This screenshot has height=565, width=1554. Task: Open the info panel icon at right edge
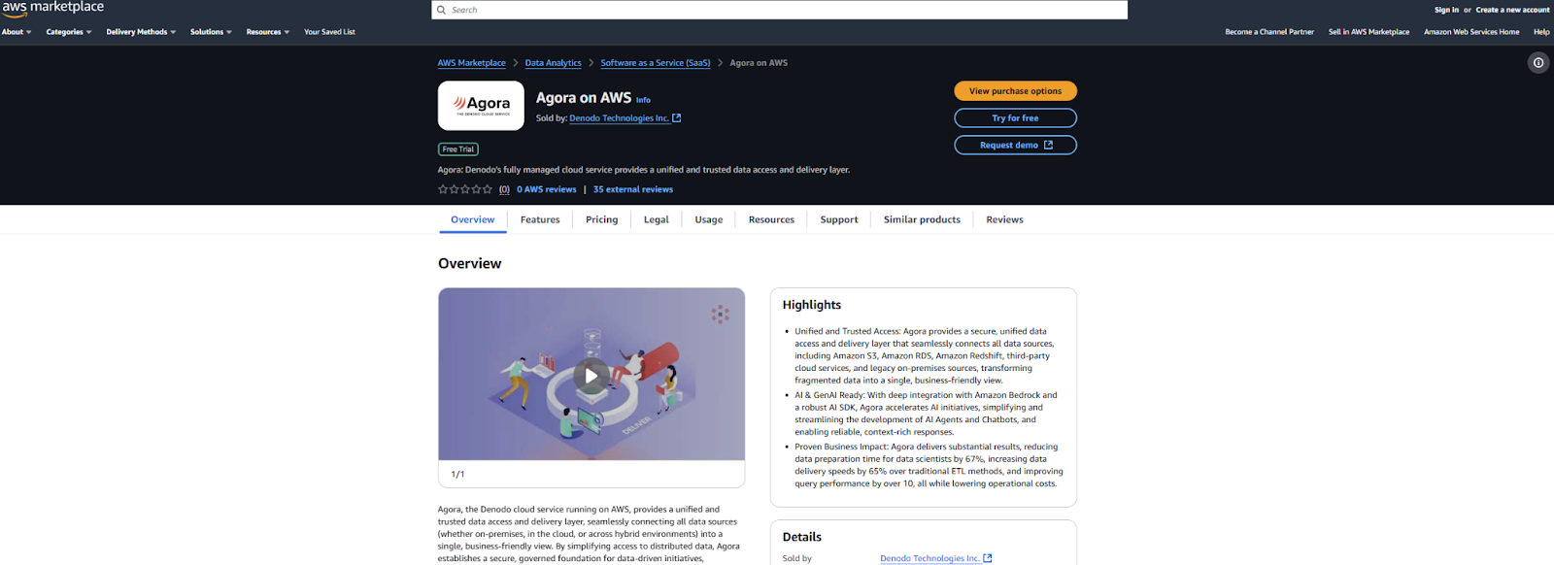[1538, 63]
